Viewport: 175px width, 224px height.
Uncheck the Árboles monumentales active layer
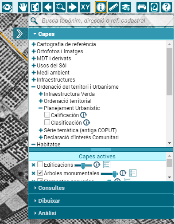pos(40,173)
